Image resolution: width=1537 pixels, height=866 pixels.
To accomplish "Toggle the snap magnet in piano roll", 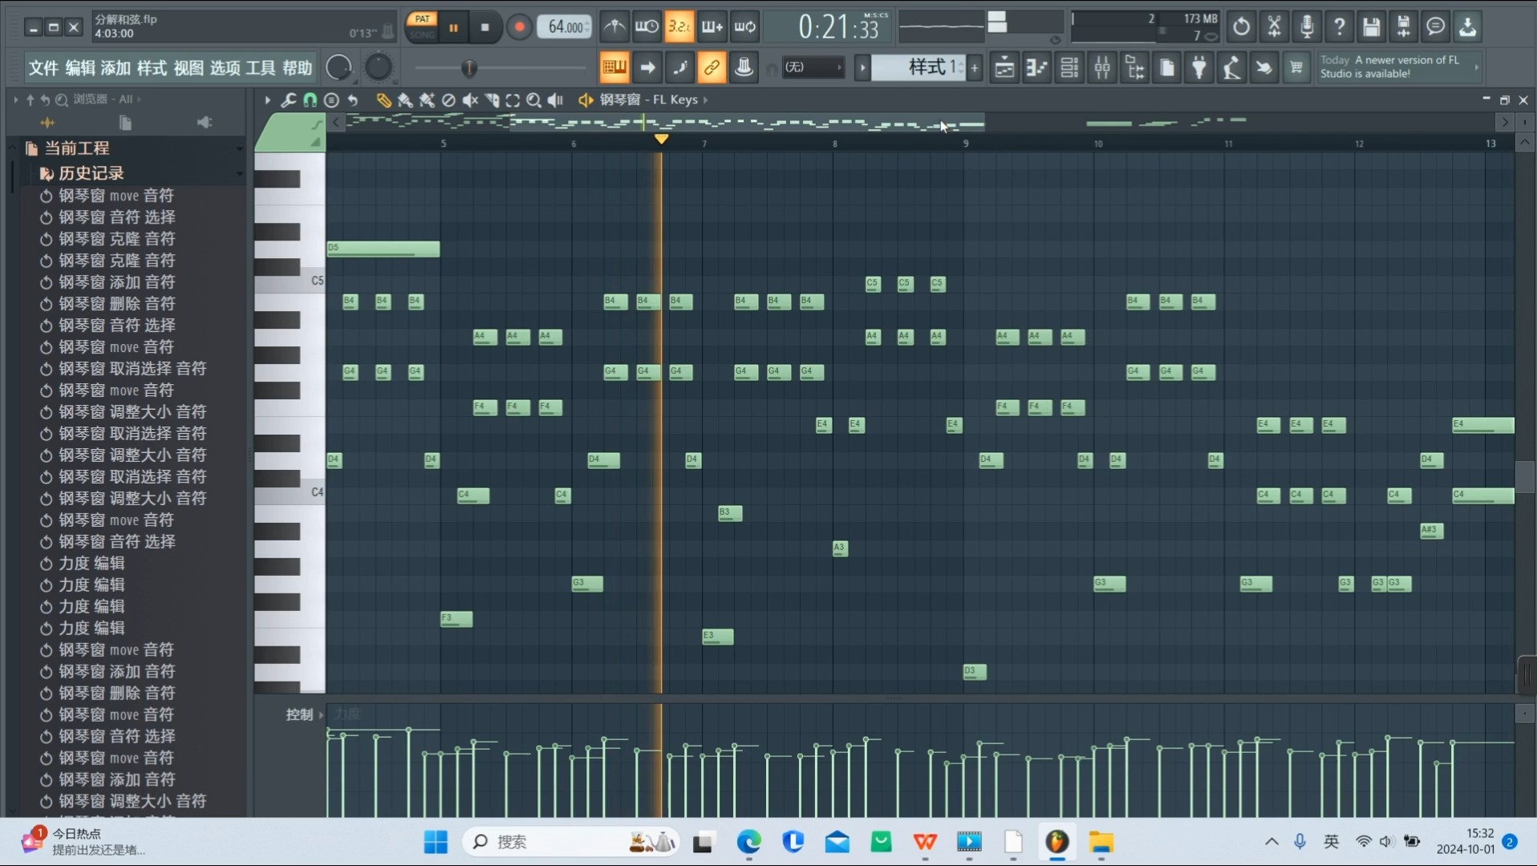I will [310, 100].
